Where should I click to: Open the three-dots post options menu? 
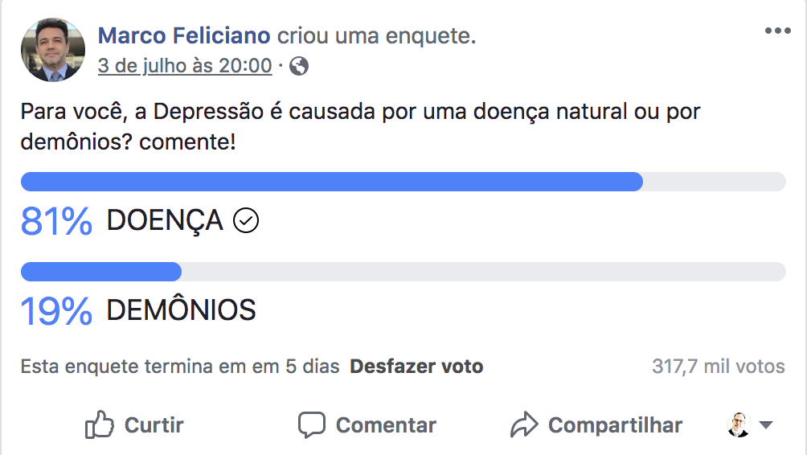pos(777,31)
